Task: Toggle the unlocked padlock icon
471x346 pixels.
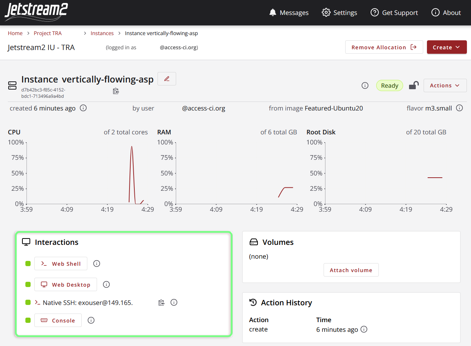Action: tap(414, 85)
